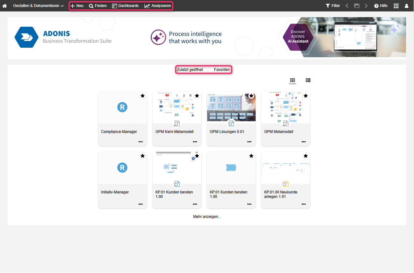Open the application grid switcher

pos(396,6)
